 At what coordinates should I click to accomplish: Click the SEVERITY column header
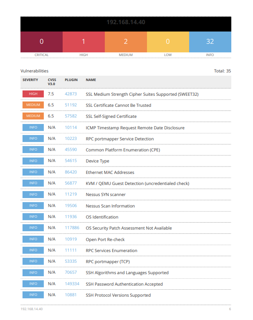(x=30, y=80)
